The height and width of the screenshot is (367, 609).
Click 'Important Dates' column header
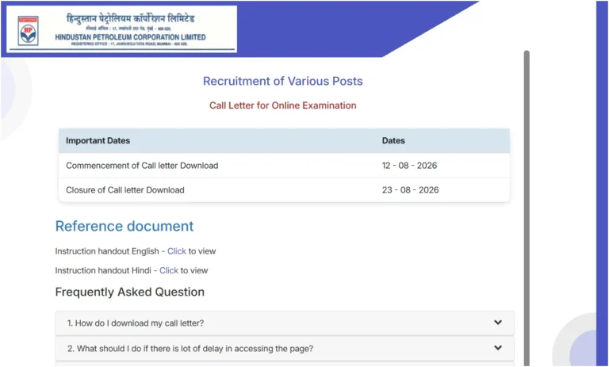[98, 140]
